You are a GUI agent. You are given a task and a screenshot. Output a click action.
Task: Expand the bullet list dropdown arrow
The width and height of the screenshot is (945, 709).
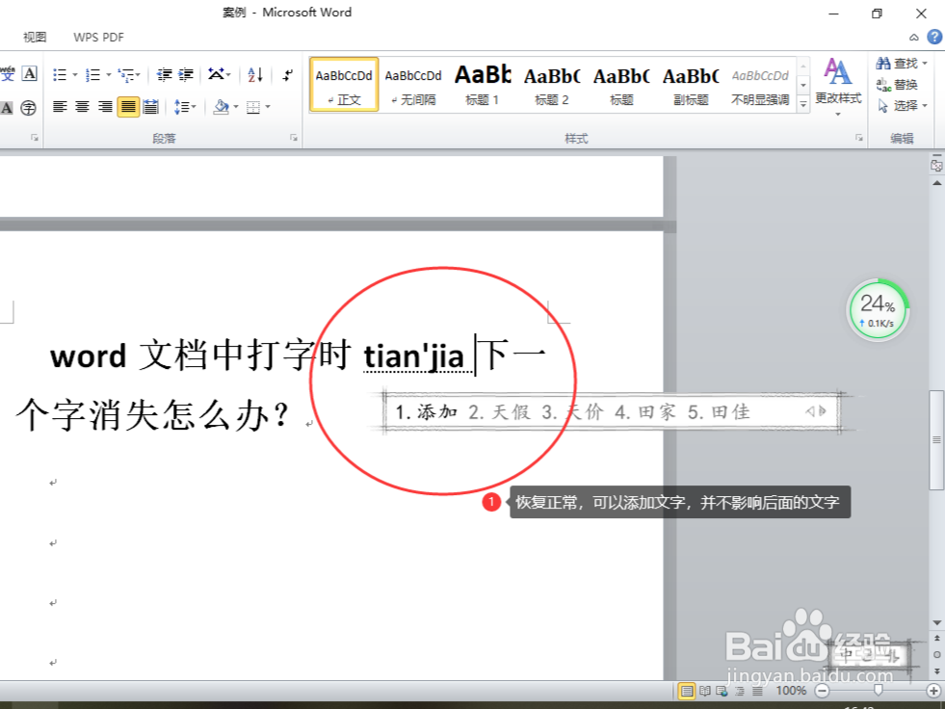click(75, 75)
